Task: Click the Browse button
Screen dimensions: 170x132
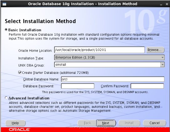Action: pos(155,50)
